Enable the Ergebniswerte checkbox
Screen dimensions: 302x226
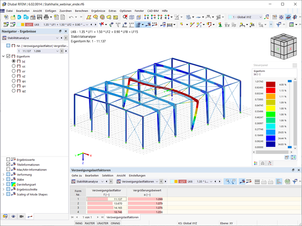tap(8, 159)
